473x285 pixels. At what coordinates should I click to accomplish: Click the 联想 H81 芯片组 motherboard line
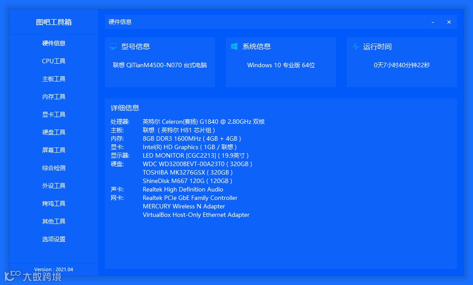tap(179, 130)
